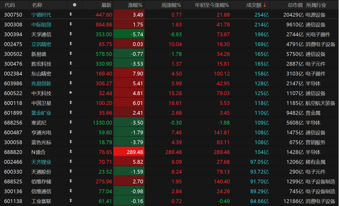Screen dimensions: 339x206
Task: Click the marker icon next to 东山精密
Action: (71, 74)
